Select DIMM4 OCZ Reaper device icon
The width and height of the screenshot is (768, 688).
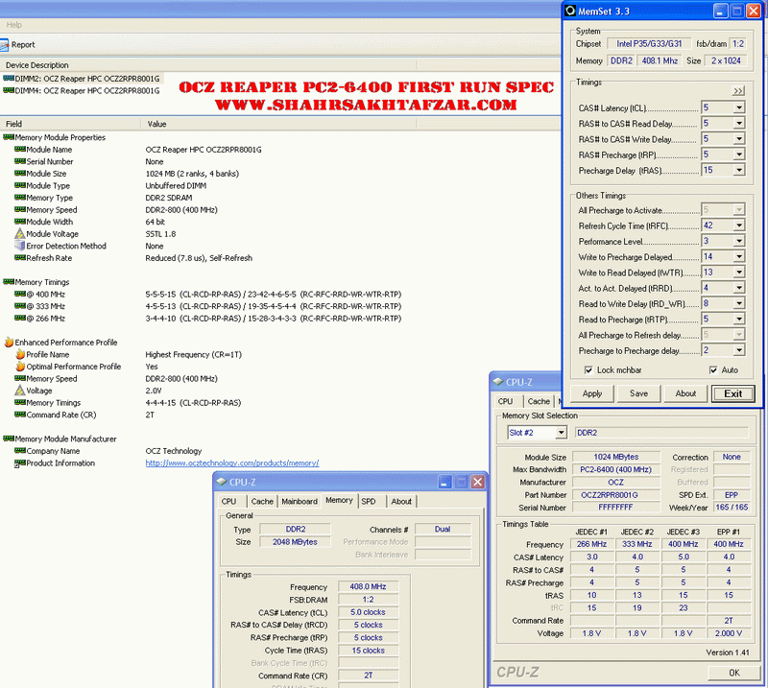pyautogui.click(x=9, y=90)
